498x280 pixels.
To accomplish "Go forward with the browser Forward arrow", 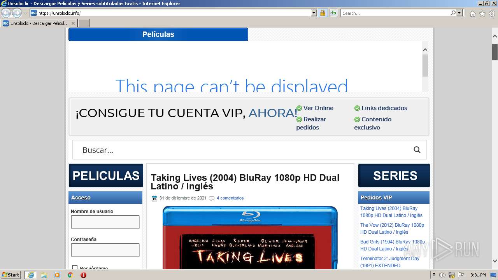I will pos(17,13).
